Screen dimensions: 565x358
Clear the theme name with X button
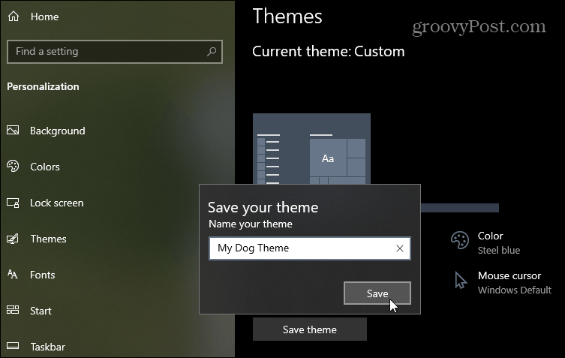click(x=400, y=248)
